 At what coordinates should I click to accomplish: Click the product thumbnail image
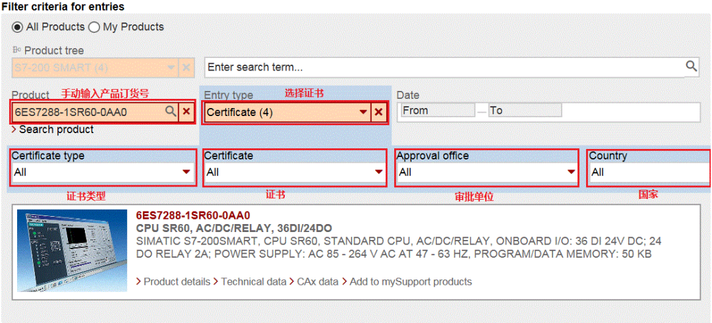tap(73, 250)
